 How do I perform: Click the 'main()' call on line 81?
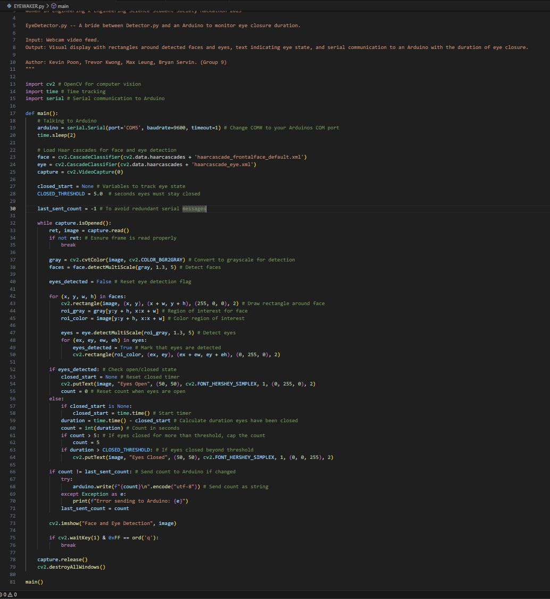coord(34,582)
